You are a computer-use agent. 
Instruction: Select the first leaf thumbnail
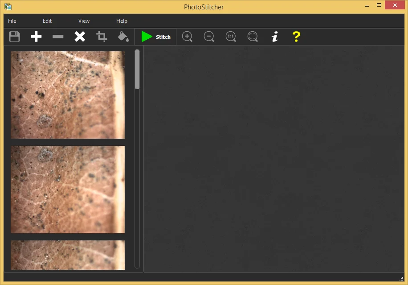[68, 95]
